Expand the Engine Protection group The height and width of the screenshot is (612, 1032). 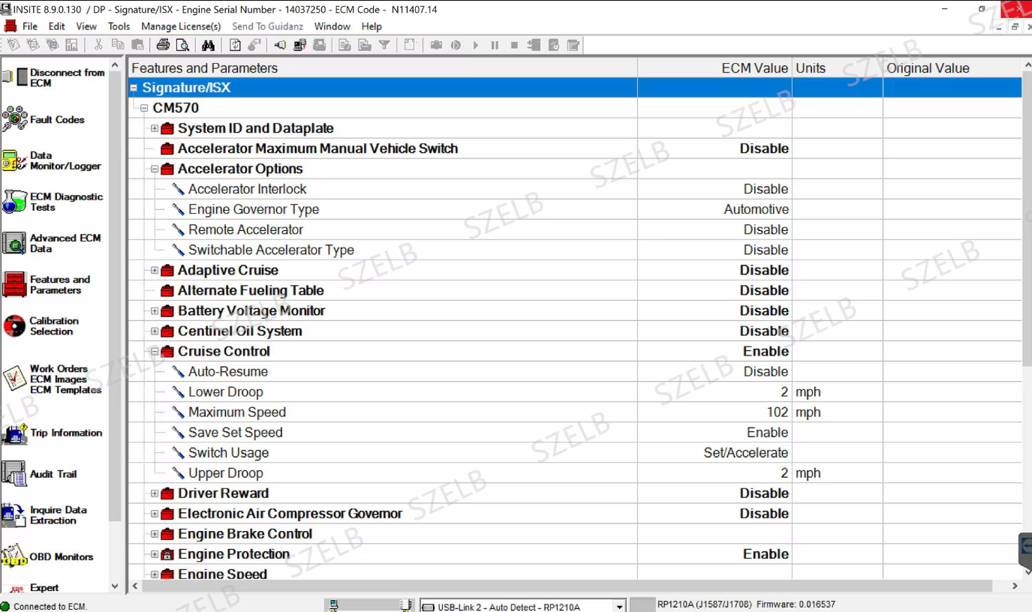155,554
